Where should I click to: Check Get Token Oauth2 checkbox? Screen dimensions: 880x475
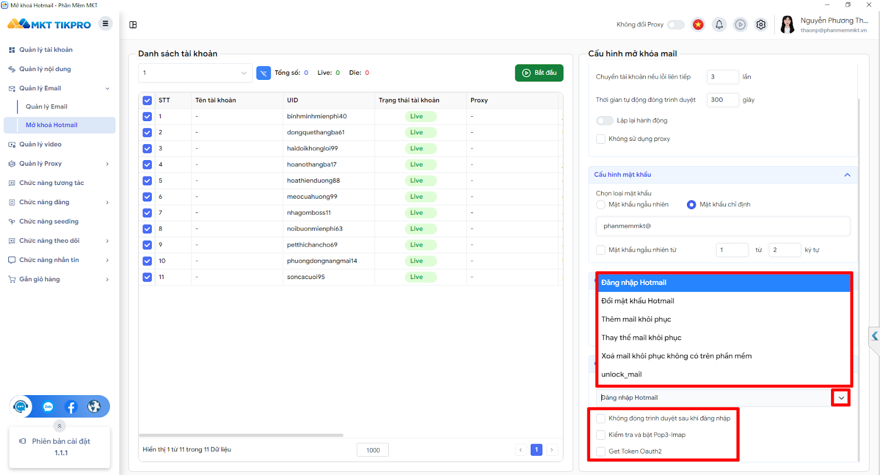tap(601, 451)
